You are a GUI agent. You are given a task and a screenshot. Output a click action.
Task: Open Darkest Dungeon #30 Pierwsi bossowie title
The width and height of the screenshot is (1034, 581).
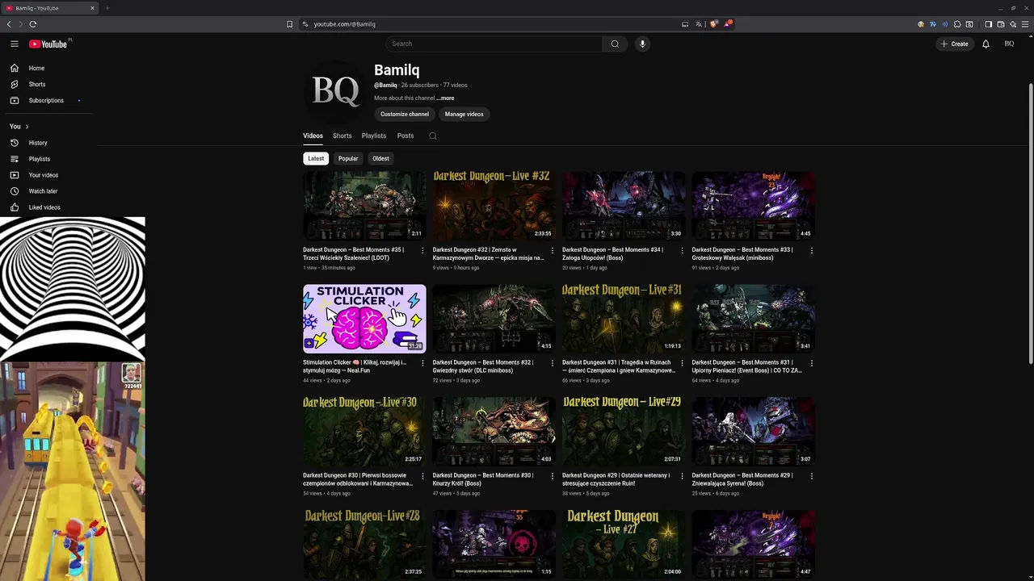(358, 479)
